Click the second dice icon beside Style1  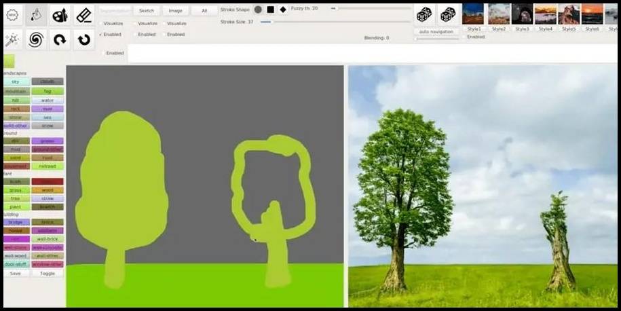pyautogui.click(x=448, y=15)
